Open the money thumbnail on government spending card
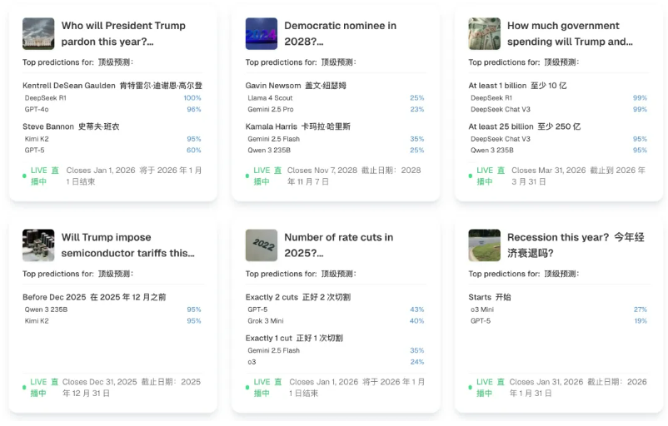Image resolution: width=668 pixels, height=426 pixels. [485, 33]
